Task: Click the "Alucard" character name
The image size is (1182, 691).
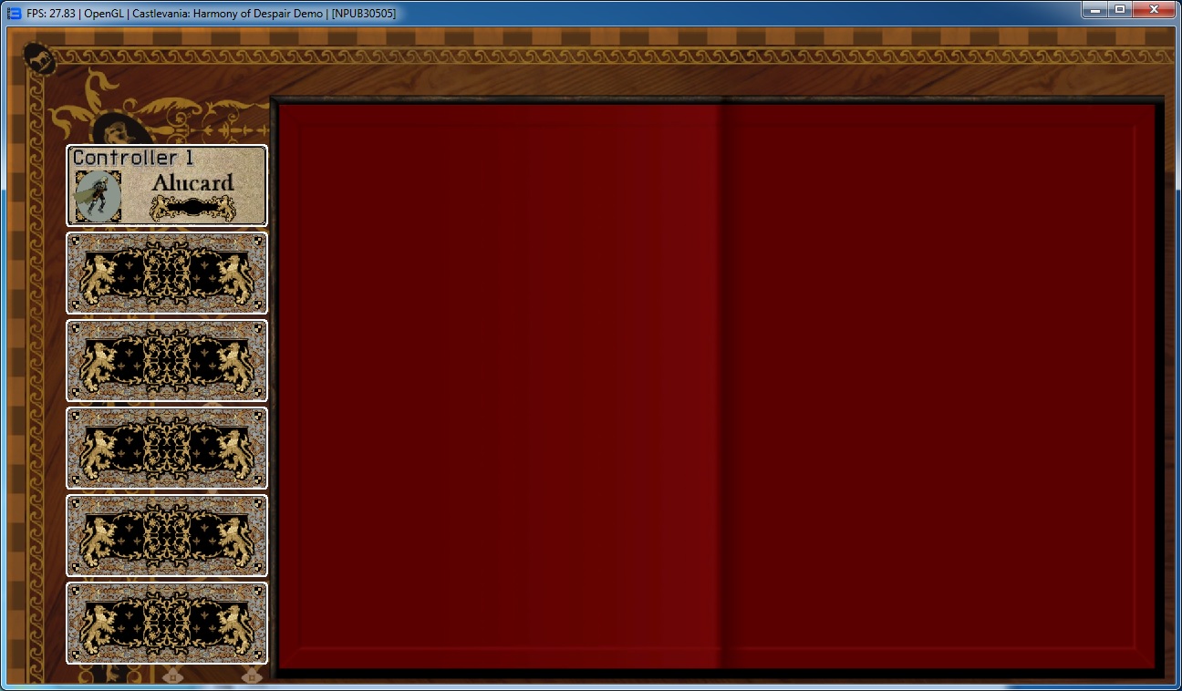Action: coord(192,182)
